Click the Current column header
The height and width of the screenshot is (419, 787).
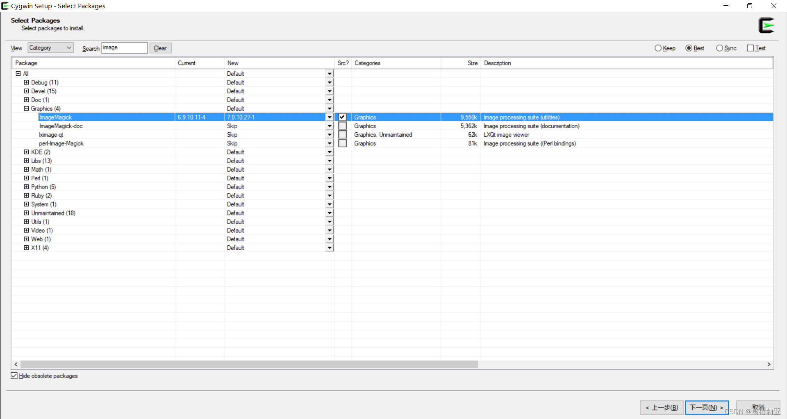click(200, 63)
